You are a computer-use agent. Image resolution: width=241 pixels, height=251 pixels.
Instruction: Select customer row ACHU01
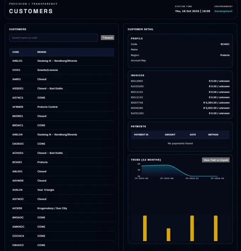62,153
